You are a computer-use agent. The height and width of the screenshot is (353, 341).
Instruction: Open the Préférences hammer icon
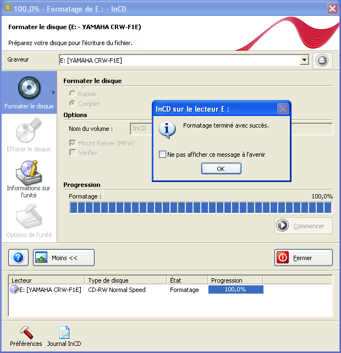pos(26,337)
